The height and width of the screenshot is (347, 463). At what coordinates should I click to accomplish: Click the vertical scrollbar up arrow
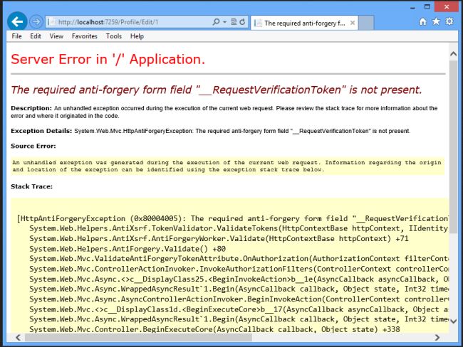(x=453, y=54)
